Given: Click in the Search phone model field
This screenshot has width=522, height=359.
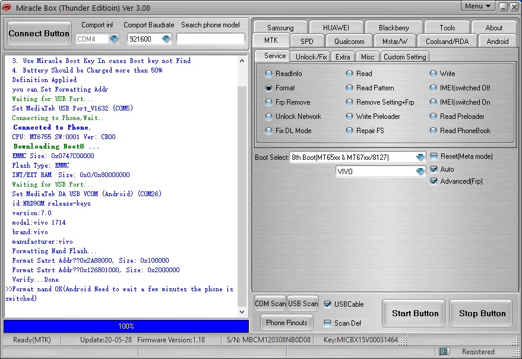Looking at the screenshot, I should pos(211,39).
